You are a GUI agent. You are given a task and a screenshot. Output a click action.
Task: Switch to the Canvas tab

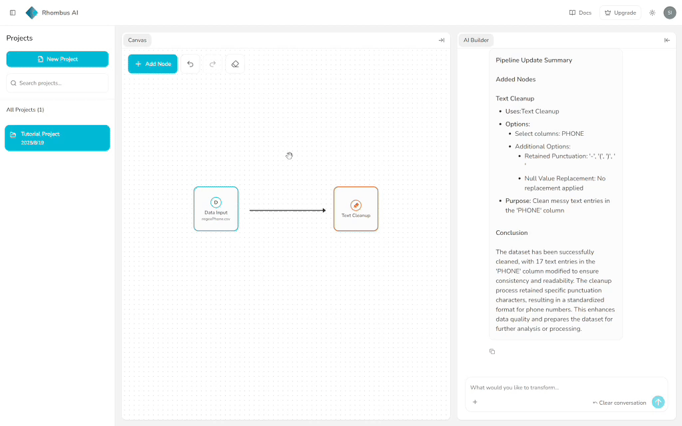pyautogui.click(x=137, y=40)
